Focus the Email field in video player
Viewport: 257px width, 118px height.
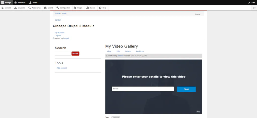tap(143, 89)
